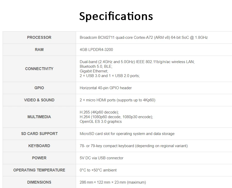This screenshot has height=188, width=232.
Task: Click the 286 mm dimensions value
Action: (113, 182)
